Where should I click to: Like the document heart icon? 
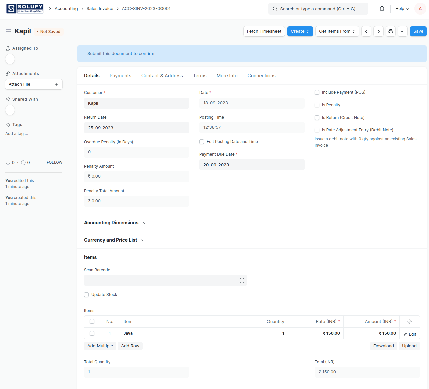[8, 163]
